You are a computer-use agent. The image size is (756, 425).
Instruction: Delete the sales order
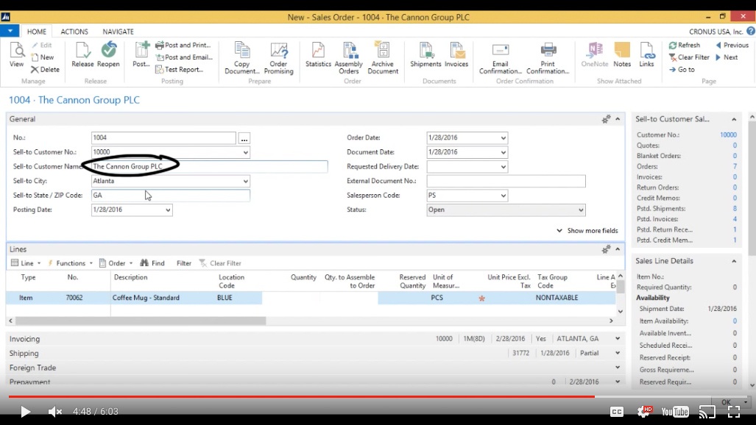point(45,69)
